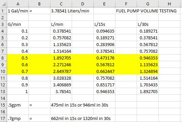182x122 pixels.
Task: Click cell with value 0.4
Action: click(18, 51)
